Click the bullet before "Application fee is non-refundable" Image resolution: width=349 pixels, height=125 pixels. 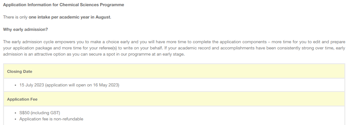coord(15,119)
